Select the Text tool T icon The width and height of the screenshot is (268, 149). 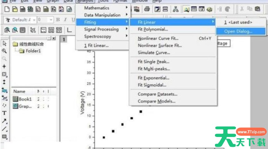point(4,113)
